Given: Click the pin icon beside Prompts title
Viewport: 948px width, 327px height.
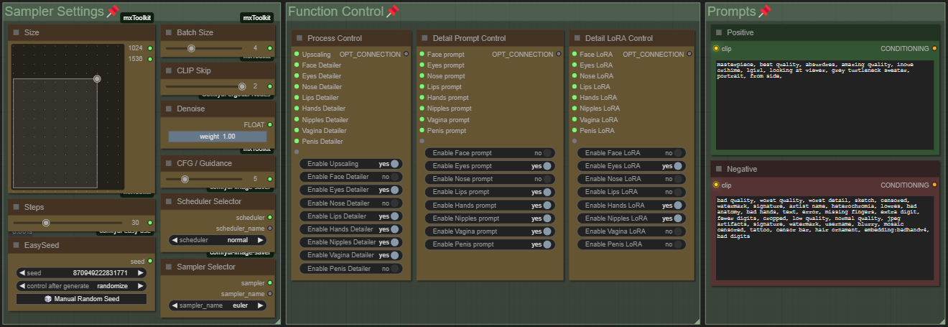Looking at the screenshot, I should coord(765,11).
